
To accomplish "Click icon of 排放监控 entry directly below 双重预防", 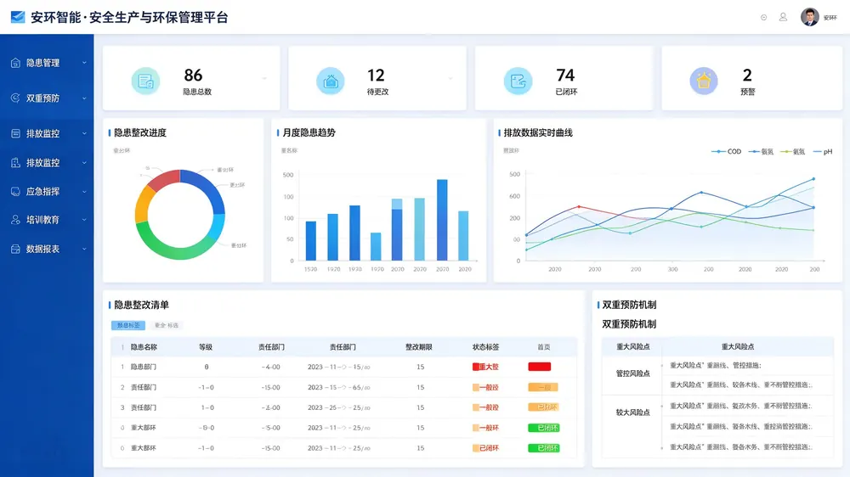I will pyautogui.click(x=15, y=133).
